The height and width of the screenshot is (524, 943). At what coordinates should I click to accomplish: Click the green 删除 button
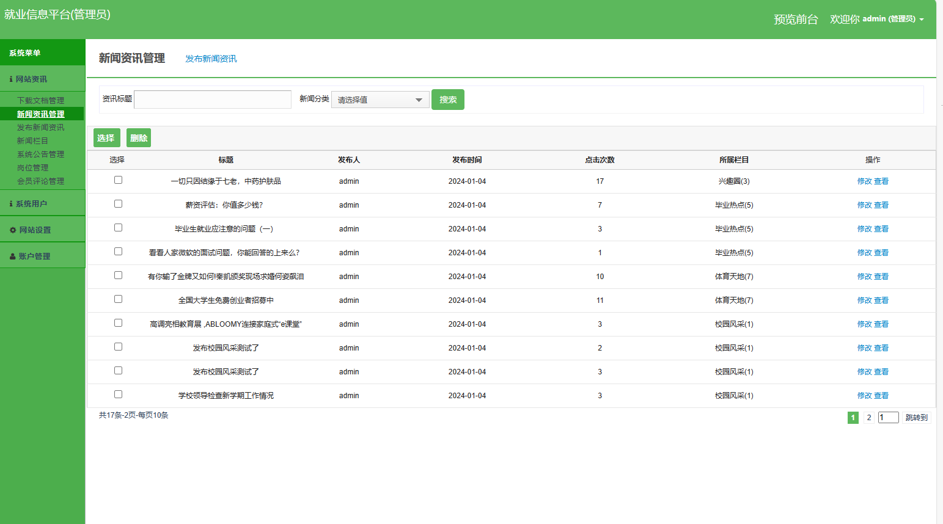139,138
